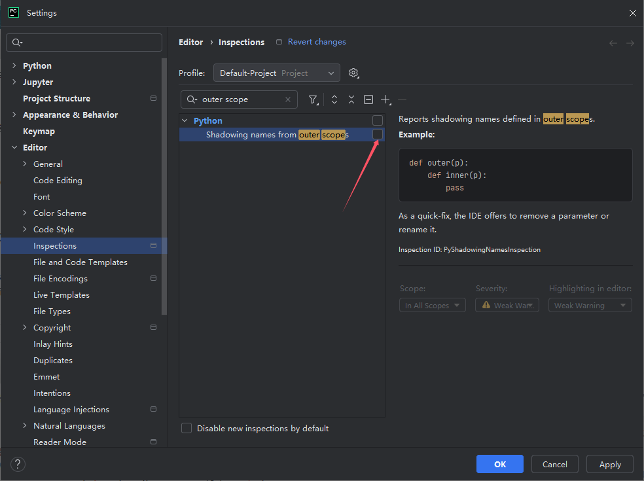Expand the Appearance & Behavior section

[14, 115]
